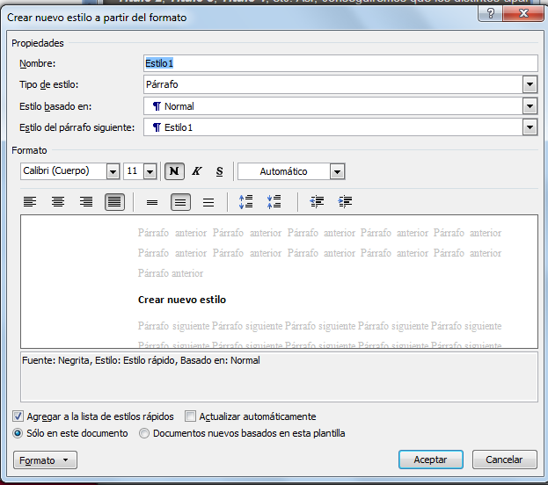The height and width of the screenshot is (485, 548).
Task: Enable Actualizar automáticamente checkbox
Action: coord(191,416)
